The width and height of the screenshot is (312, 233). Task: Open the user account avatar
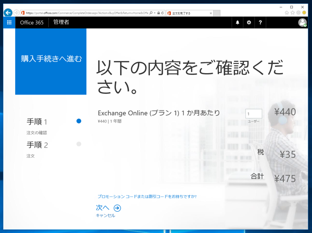(302, 22)
